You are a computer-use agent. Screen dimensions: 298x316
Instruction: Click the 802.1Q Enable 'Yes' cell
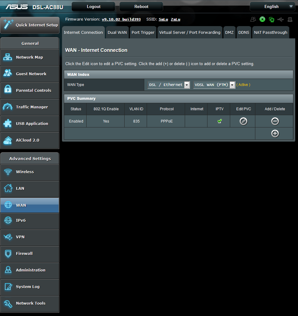tap(106, 121)
